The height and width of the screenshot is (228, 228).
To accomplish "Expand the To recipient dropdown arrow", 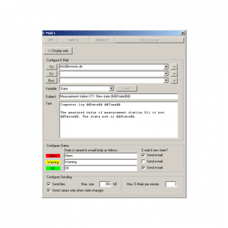I will point(166,67).
